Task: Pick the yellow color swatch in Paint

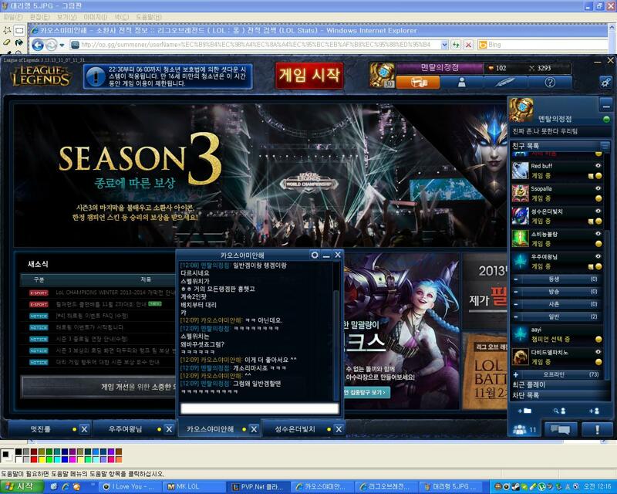Action: coord(42,459)
